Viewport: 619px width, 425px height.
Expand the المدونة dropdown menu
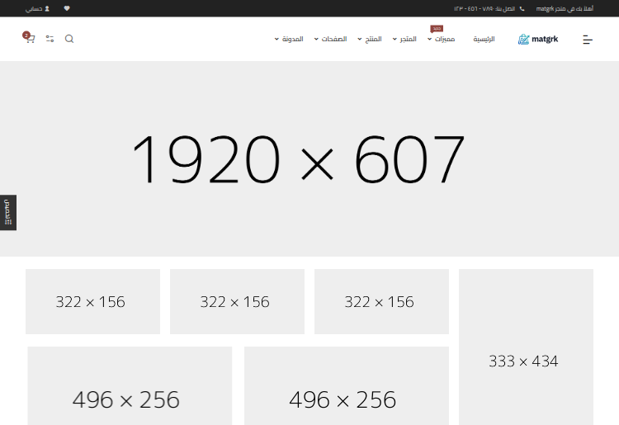pos(289,39)
